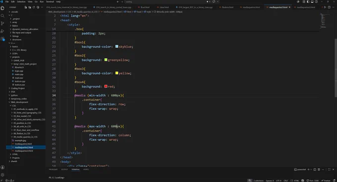Open the Search view in activity bar

point(2,16)
